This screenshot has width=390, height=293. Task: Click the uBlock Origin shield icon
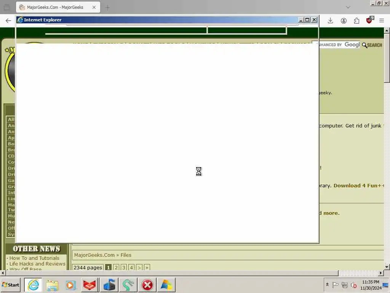369,21
